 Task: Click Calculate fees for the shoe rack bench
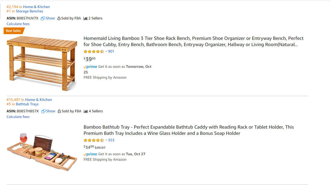pos(18,24)
